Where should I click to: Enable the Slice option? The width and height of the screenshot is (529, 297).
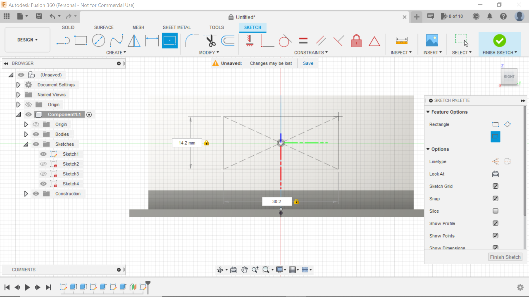495,211
